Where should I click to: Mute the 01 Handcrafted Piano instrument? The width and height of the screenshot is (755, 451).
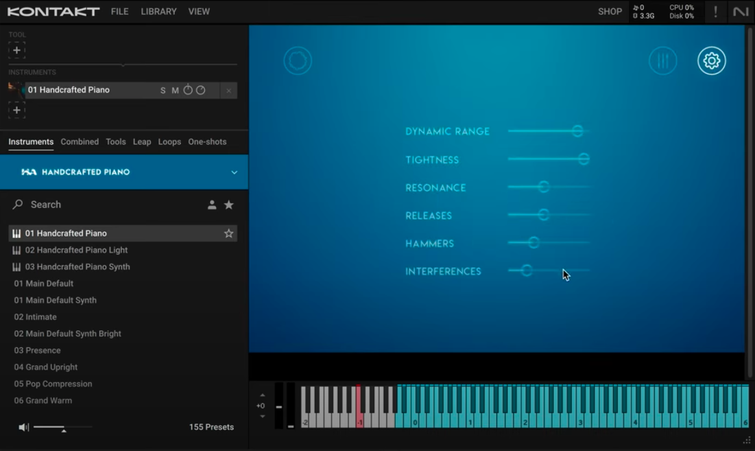point(175,90)
